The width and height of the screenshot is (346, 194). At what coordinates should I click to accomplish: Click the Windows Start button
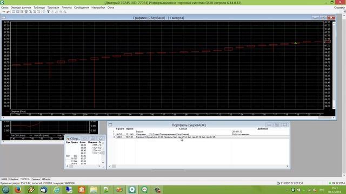(x=5, y=190)
